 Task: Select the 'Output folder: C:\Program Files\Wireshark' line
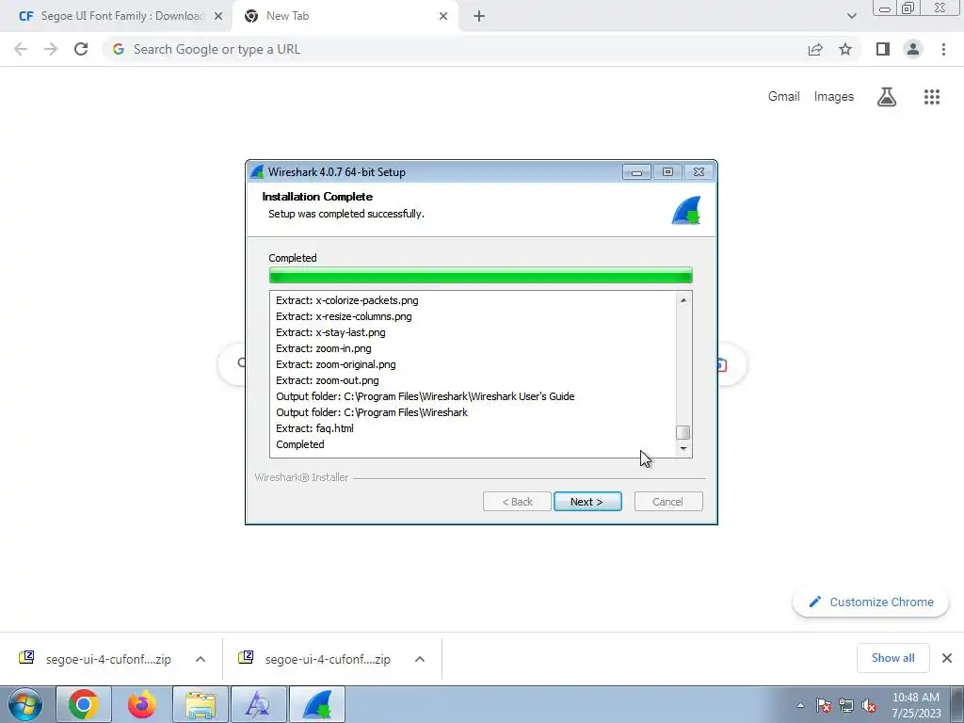point(371,412)
